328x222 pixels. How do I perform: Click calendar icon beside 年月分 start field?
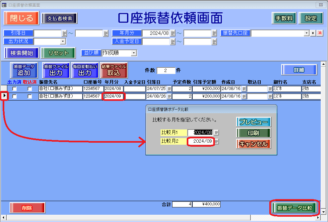[172, 33]
